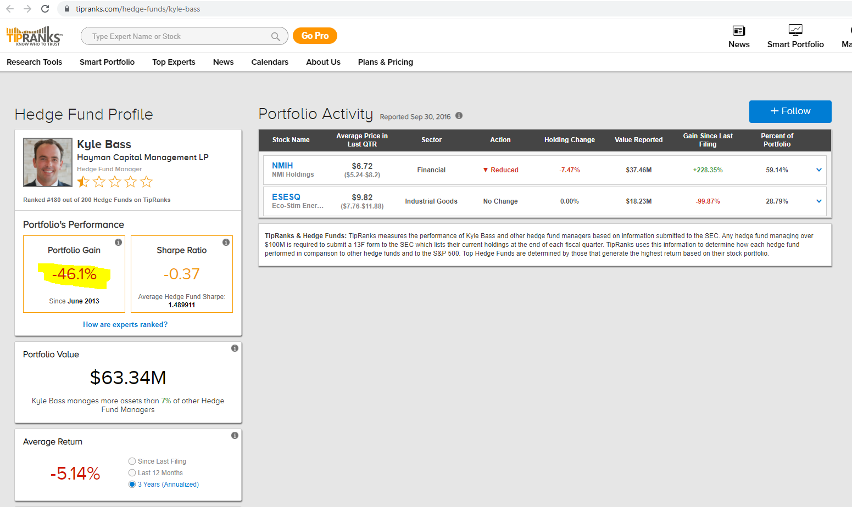
Task: Click the browser back arrow
Action: coord(10,9)
